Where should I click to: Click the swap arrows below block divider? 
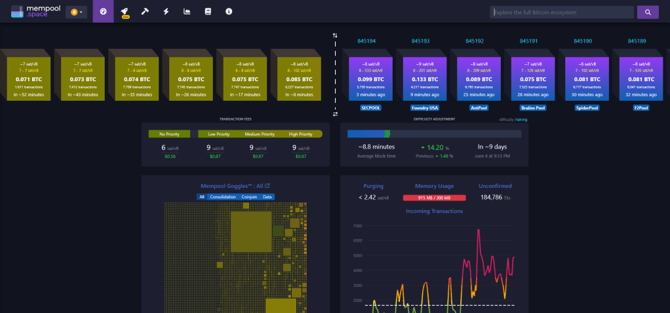(335, 114)
